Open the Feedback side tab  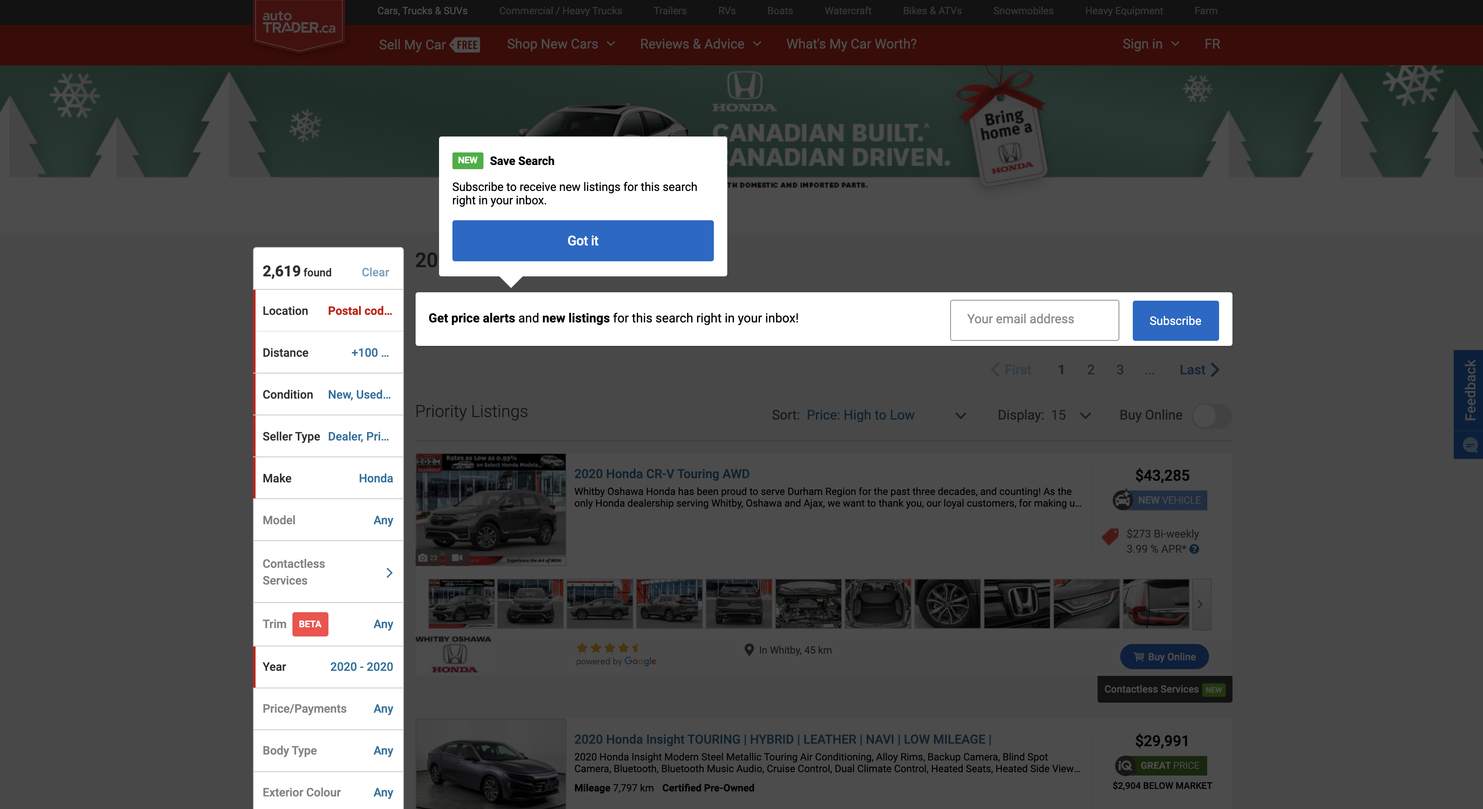[1470, 391]
